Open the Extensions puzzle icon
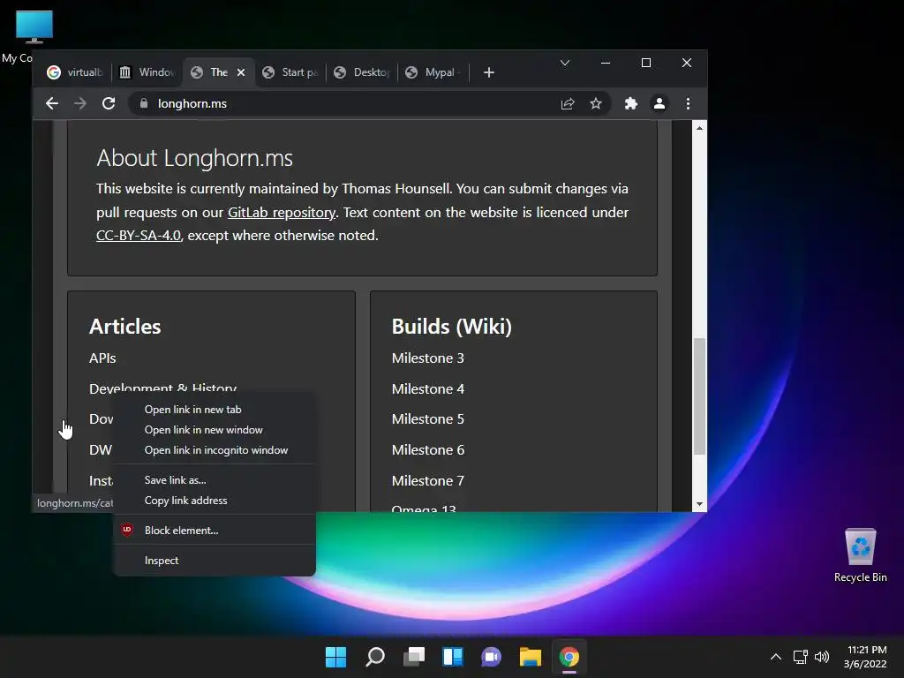The image size is (904, 678). [631, 104]
